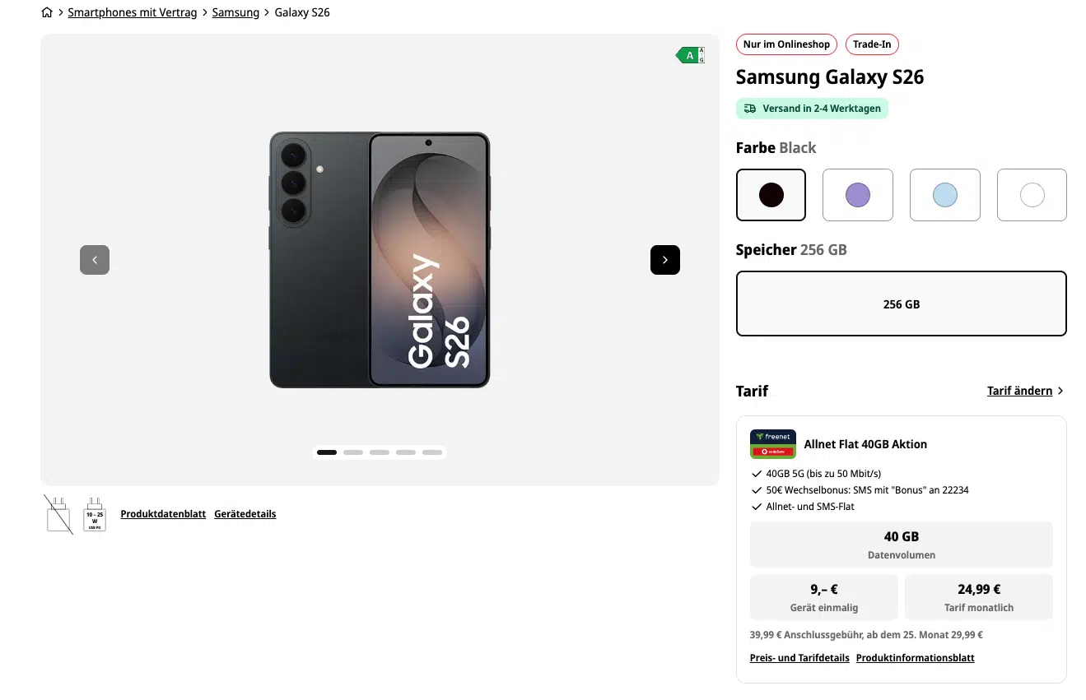Choose the black color option
Viewport: 1086px width, 700px height.
point(771,195)
